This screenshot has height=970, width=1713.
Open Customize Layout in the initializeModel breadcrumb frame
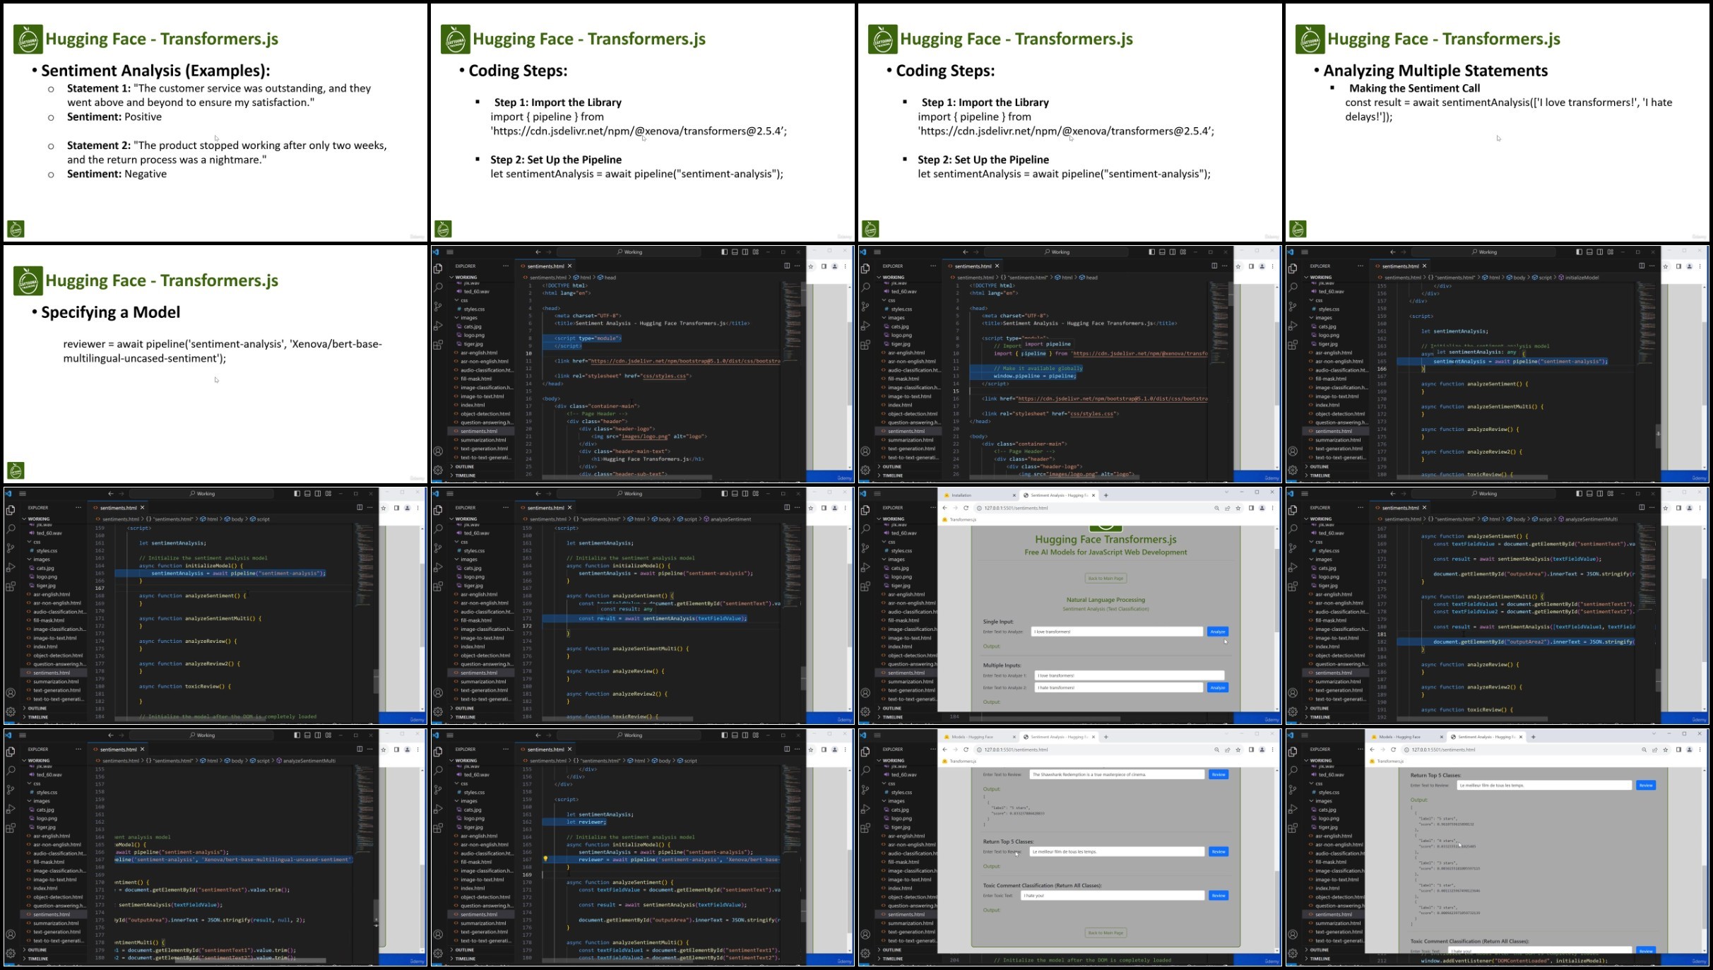(x=1610, y=252)
